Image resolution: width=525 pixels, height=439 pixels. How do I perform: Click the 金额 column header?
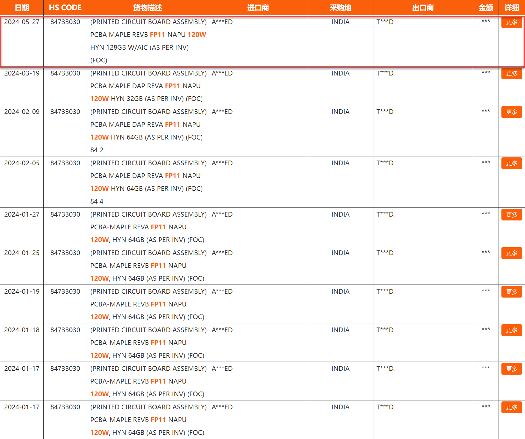tap(485, 7)
